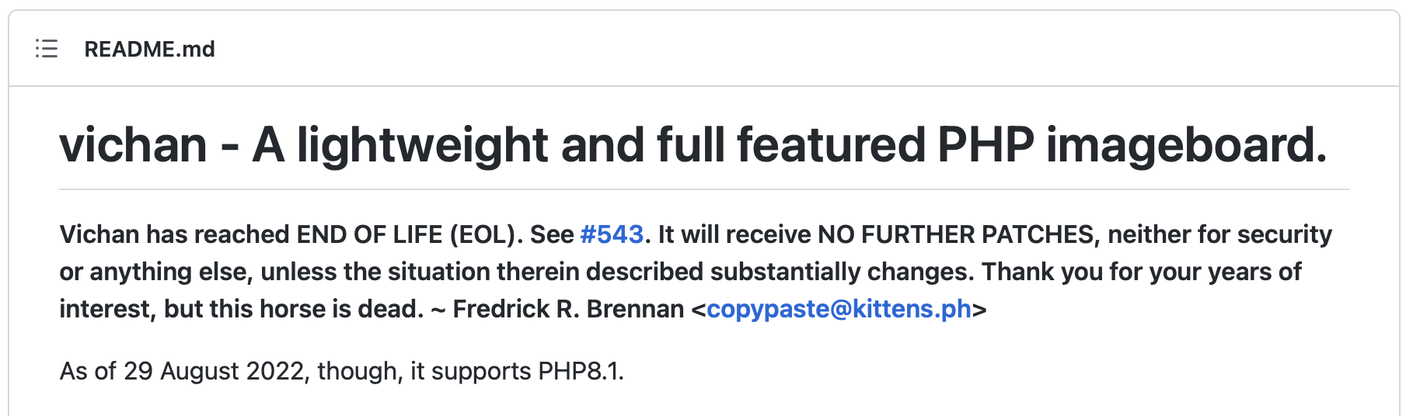The image size is (1413, 416).
Task: Click the "END OF LIFE (EOL)" text
Action: coord(409,234)
